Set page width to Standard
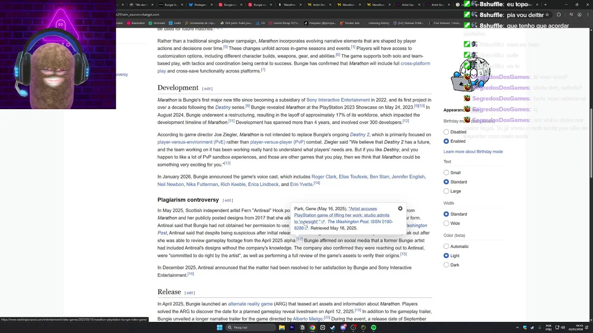 coord(446,214)
